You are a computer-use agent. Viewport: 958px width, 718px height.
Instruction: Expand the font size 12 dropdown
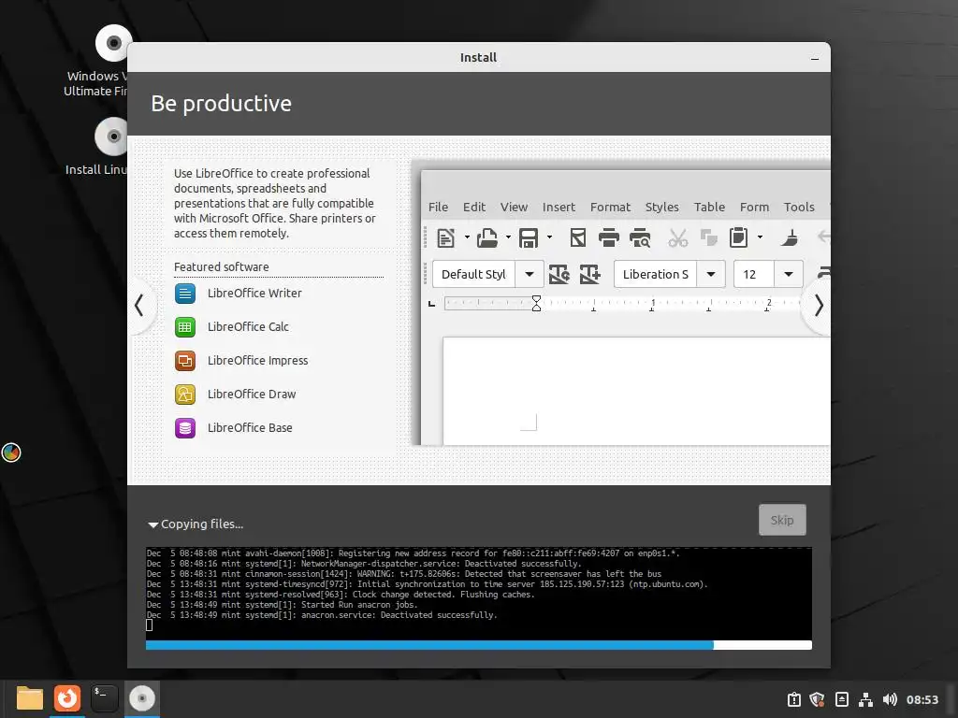[x=789, y=274]
